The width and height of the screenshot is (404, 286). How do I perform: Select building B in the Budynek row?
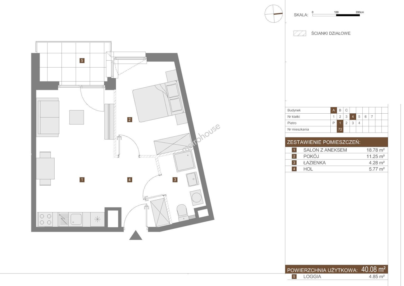(x=340, y=110)
